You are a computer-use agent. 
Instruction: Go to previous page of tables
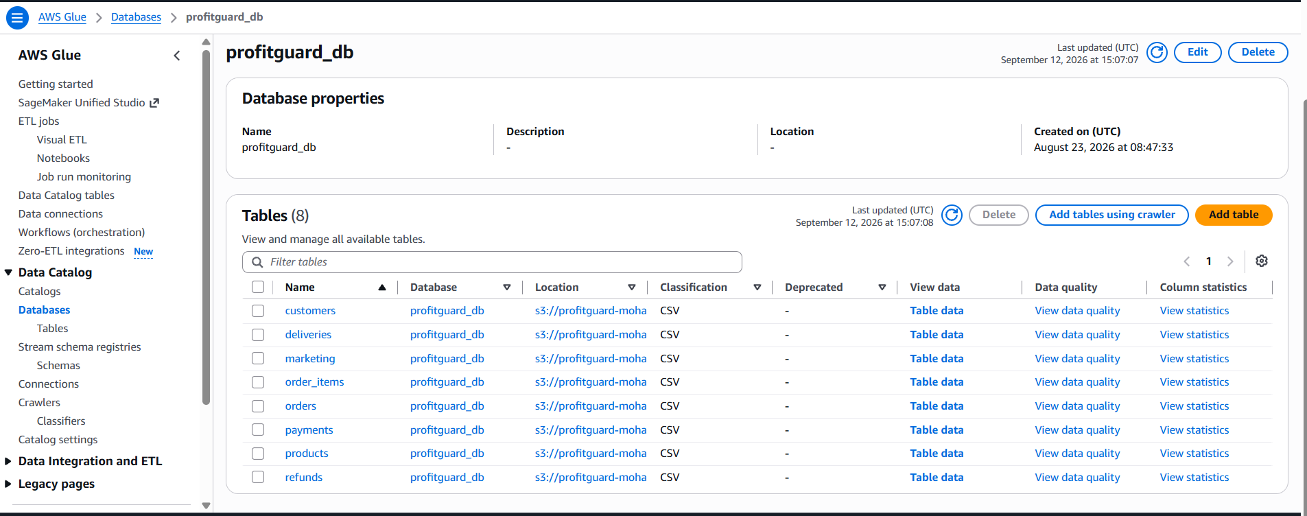(1186, 261)
